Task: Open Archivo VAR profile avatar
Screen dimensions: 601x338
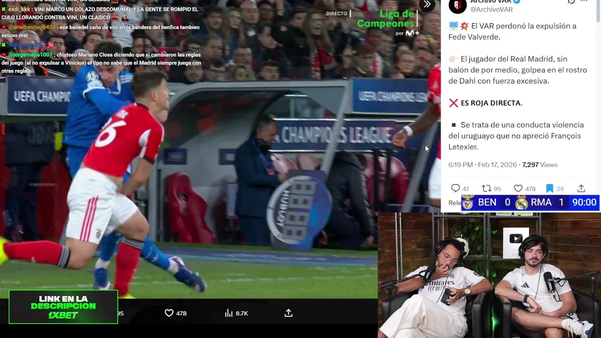Action: tap(458, 6)
